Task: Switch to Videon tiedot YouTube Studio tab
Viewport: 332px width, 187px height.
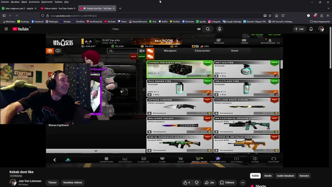Action: 58,8
